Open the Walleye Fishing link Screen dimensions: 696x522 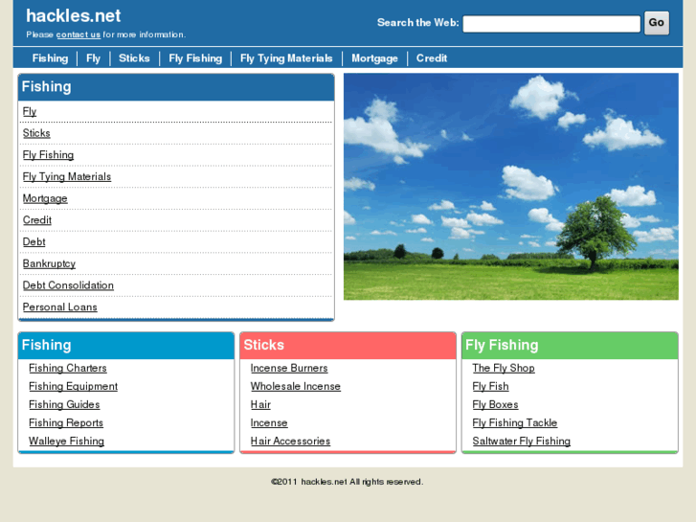click(67, 442)
